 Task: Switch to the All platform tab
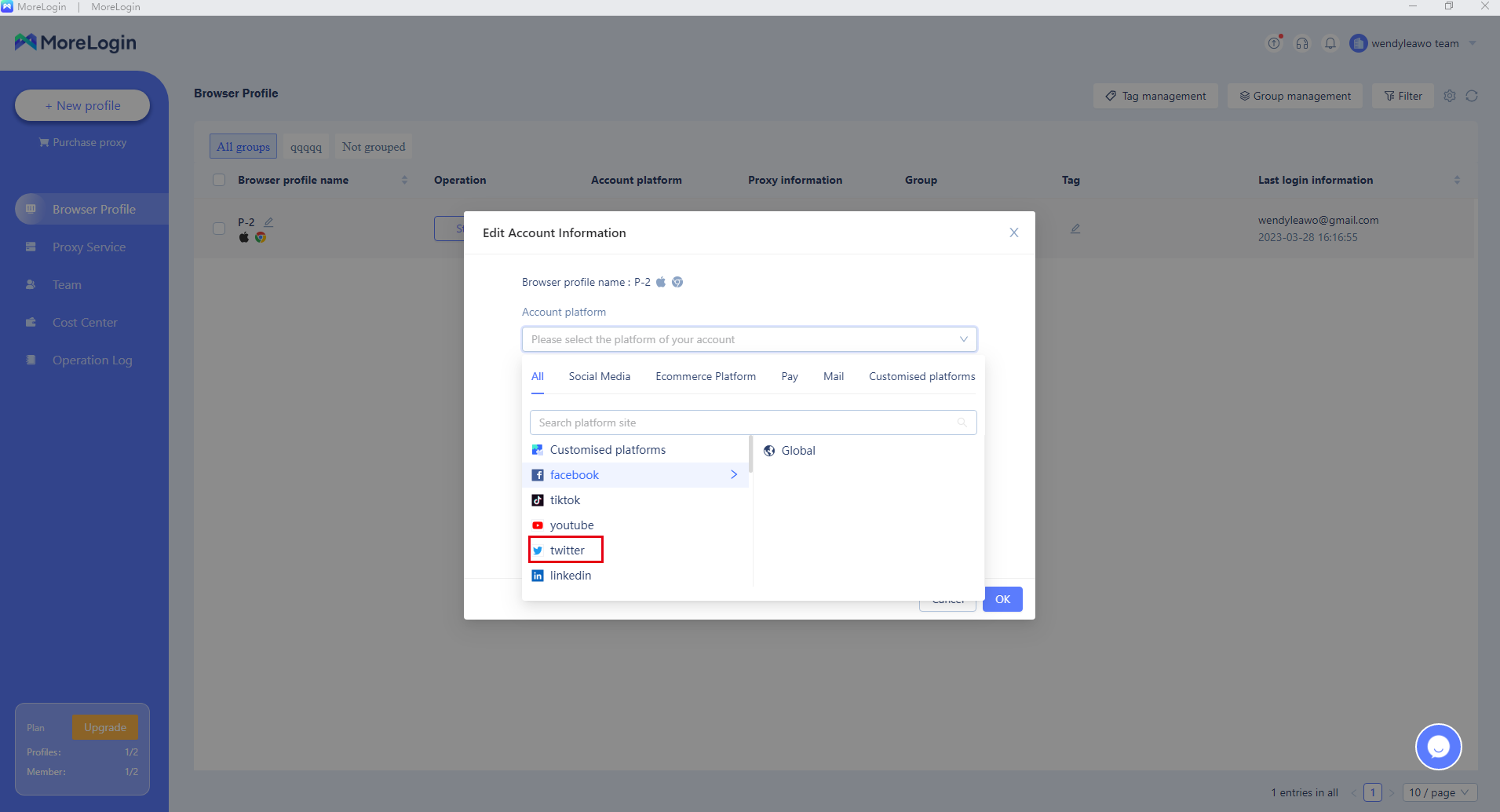(538, 376)
